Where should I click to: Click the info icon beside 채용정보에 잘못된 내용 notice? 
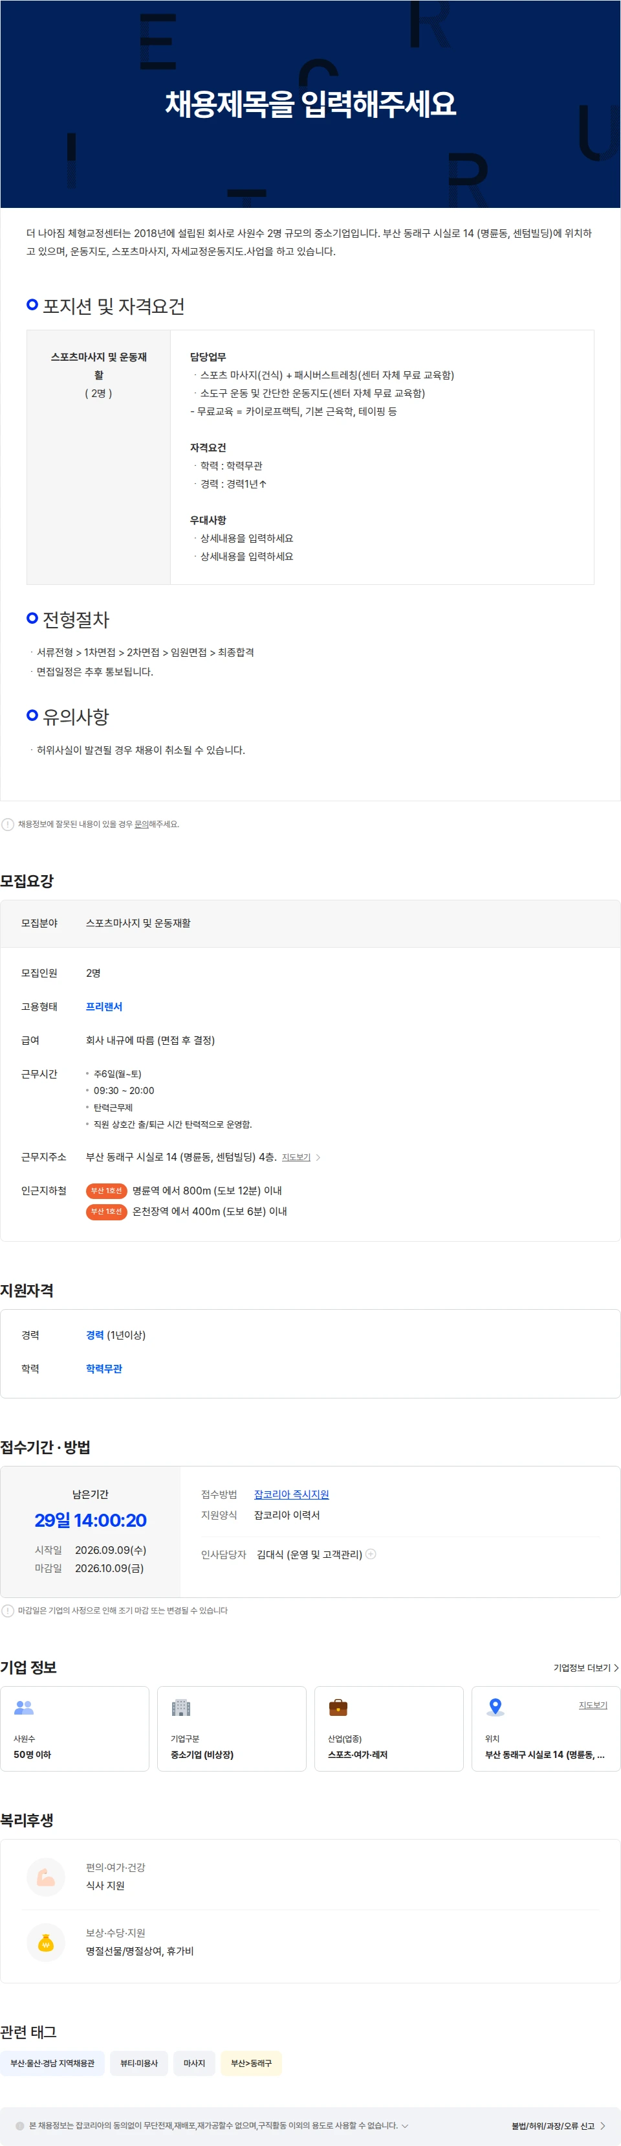pyautogui.click(x=8, y=824)
